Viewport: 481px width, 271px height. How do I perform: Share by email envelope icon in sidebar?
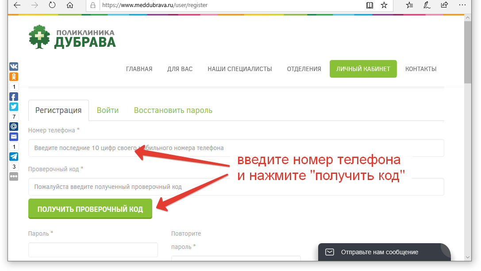click(14, 136)
